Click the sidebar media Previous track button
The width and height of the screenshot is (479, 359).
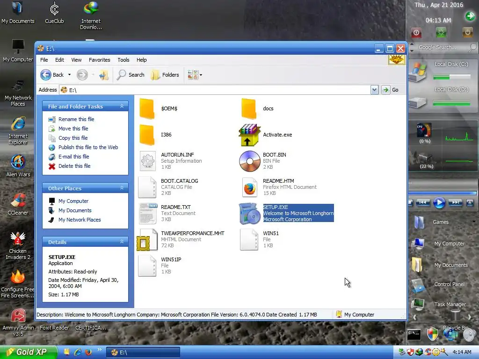(423, 202)
